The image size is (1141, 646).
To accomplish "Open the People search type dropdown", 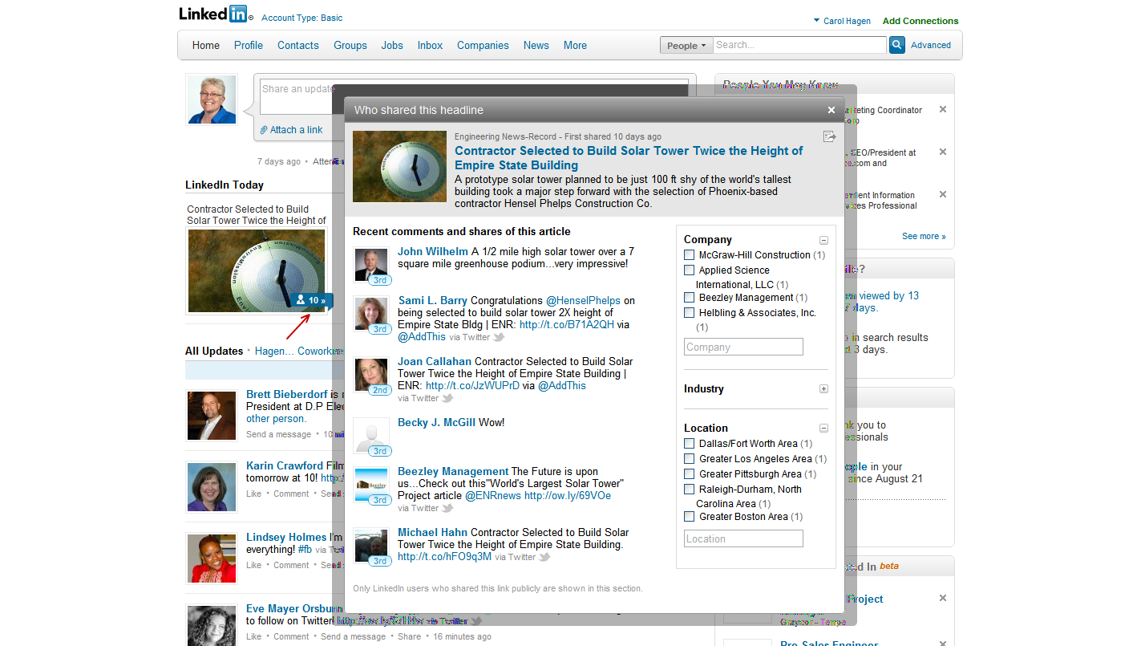I will [686, 46].
